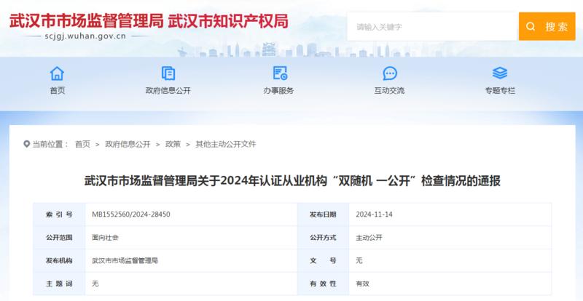Go to 首页 in the breadcrumb

82,144
